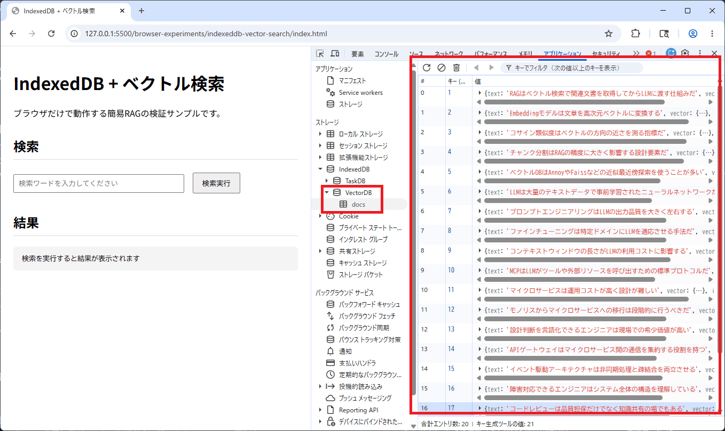Focus the 検索ワードを入力してください input
Image resolution: width=725 pixels, height=431 pixels.
tap(99, 183)
